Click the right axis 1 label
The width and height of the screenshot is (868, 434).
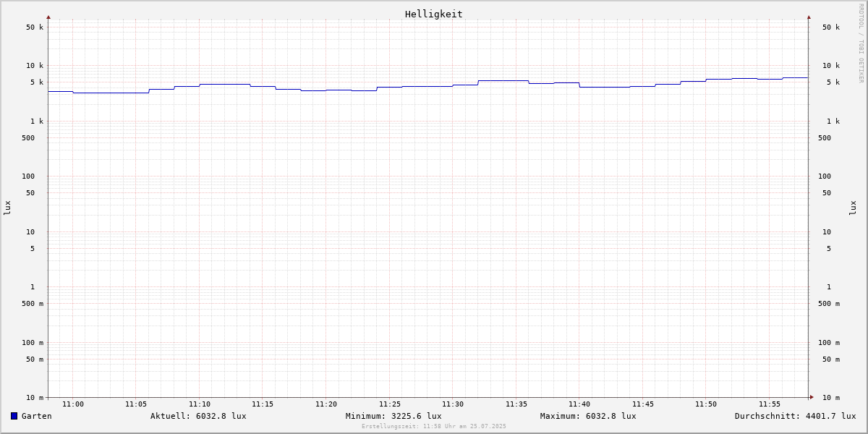pos(829,287)
